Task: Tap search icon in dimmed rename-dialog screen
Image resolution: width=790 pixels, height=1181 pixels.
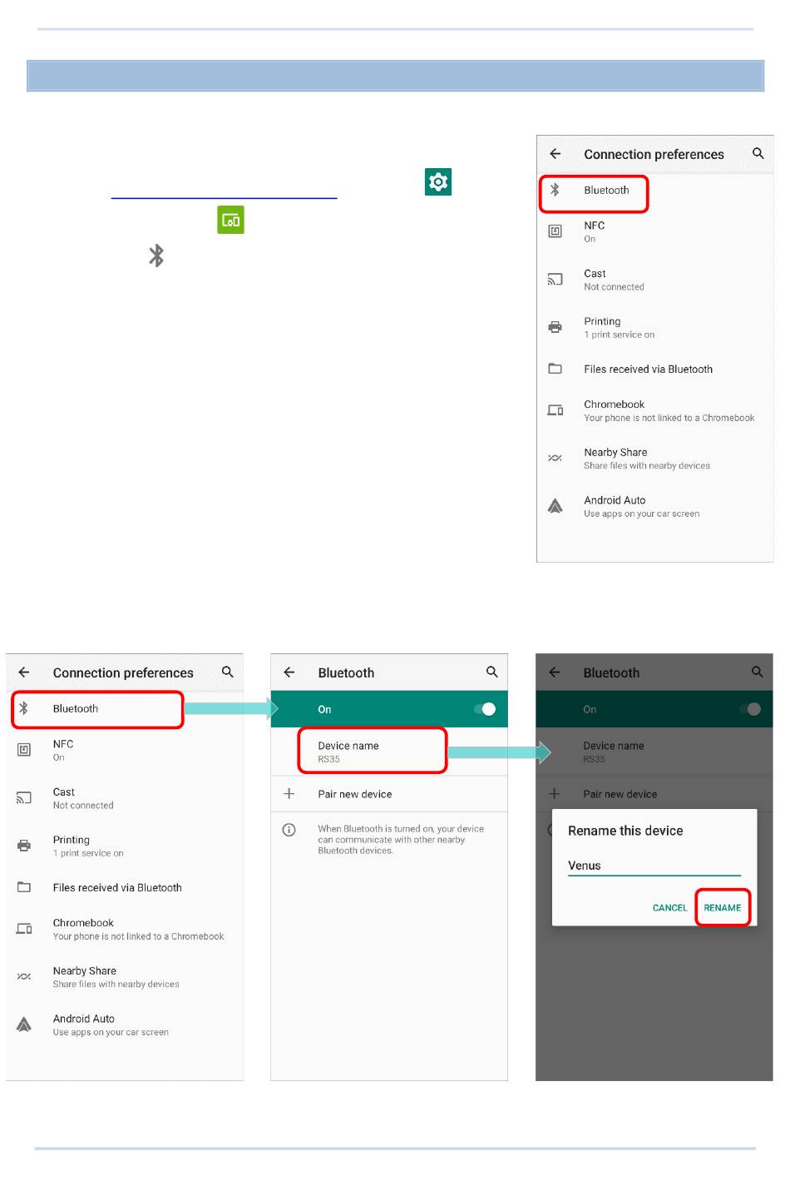Action: pos(758,672)
